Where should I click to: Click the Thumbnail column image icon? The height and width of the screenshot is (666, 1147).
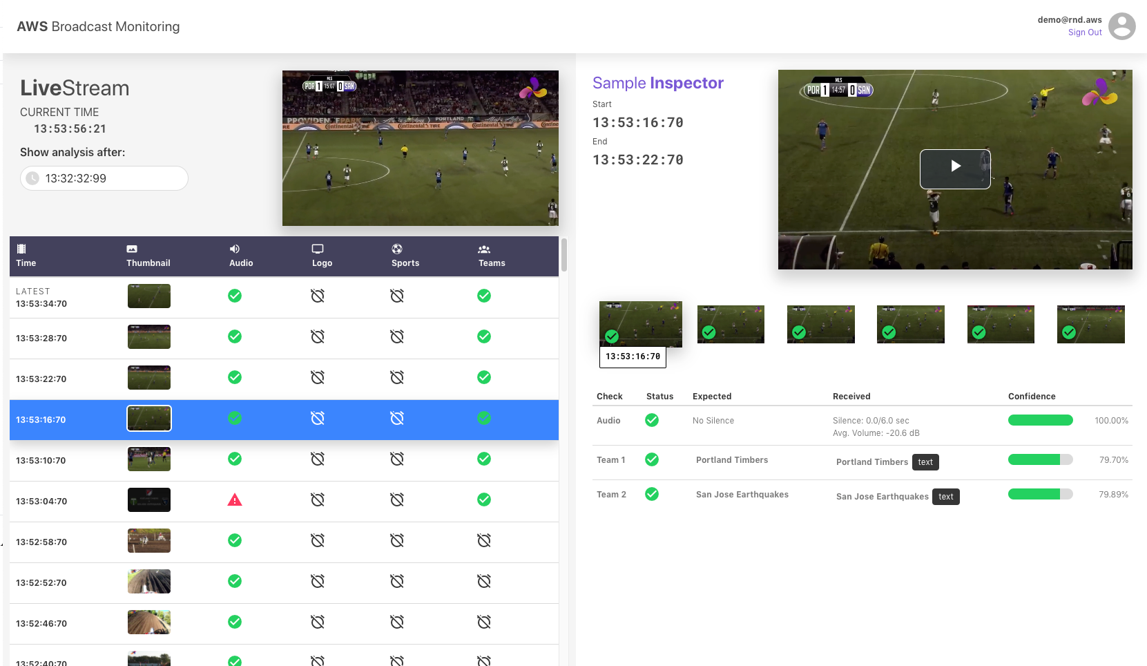(x=132, y=249)
